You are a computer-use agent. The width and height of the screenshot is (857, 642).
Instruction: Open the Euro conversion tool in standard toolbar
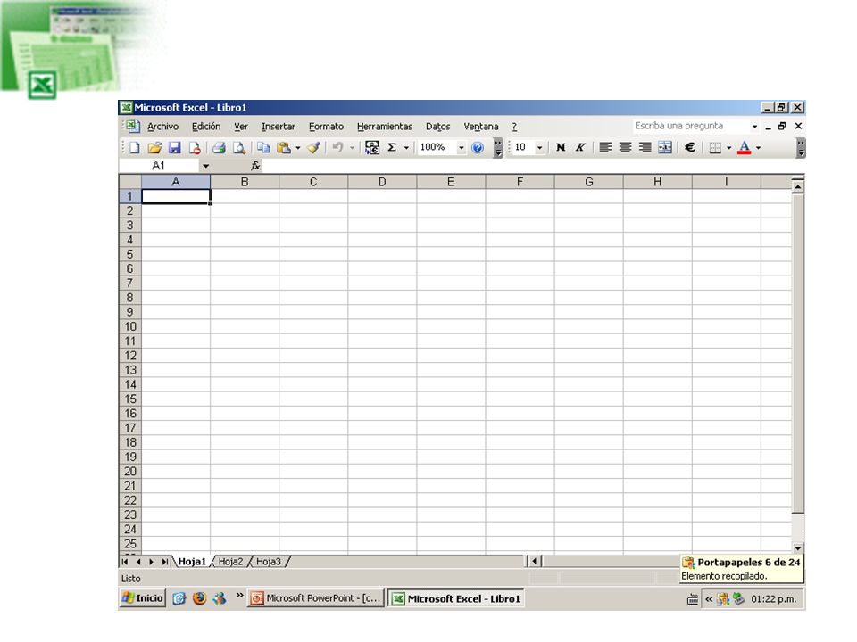click(372, 147)
